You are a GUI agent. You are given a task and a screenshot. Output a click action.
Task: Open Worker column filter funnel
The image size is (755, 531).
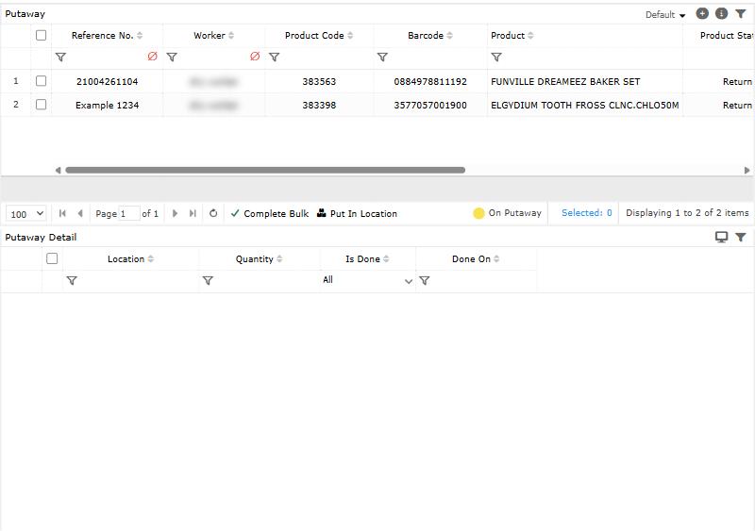coord(172,58)
